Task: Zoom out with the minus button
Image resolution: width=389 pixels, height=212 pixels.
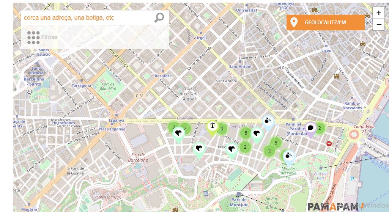Action: [x=379, y=24]
